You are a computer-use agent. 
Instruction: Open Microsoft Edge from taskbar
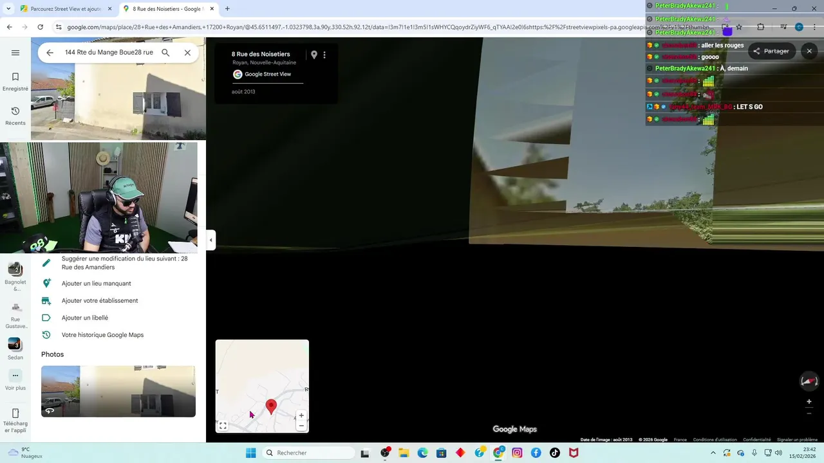pyautogui.click(x=422, y=453)
